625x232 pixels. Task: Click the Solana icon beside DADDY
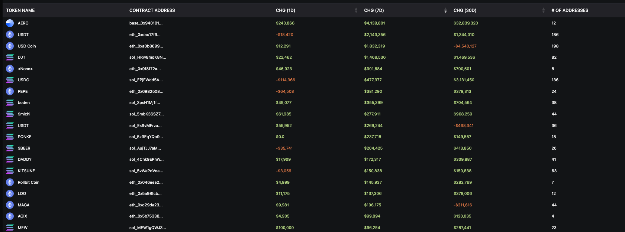point(10,159)
